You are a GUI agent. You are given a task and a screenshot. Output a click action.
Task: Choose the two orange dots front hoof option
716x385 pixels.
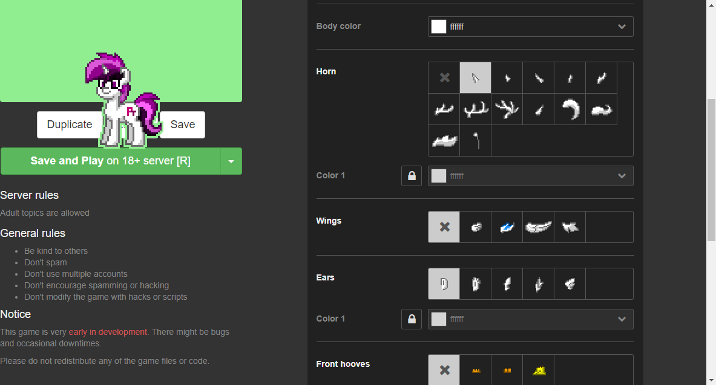coord(507,370)
